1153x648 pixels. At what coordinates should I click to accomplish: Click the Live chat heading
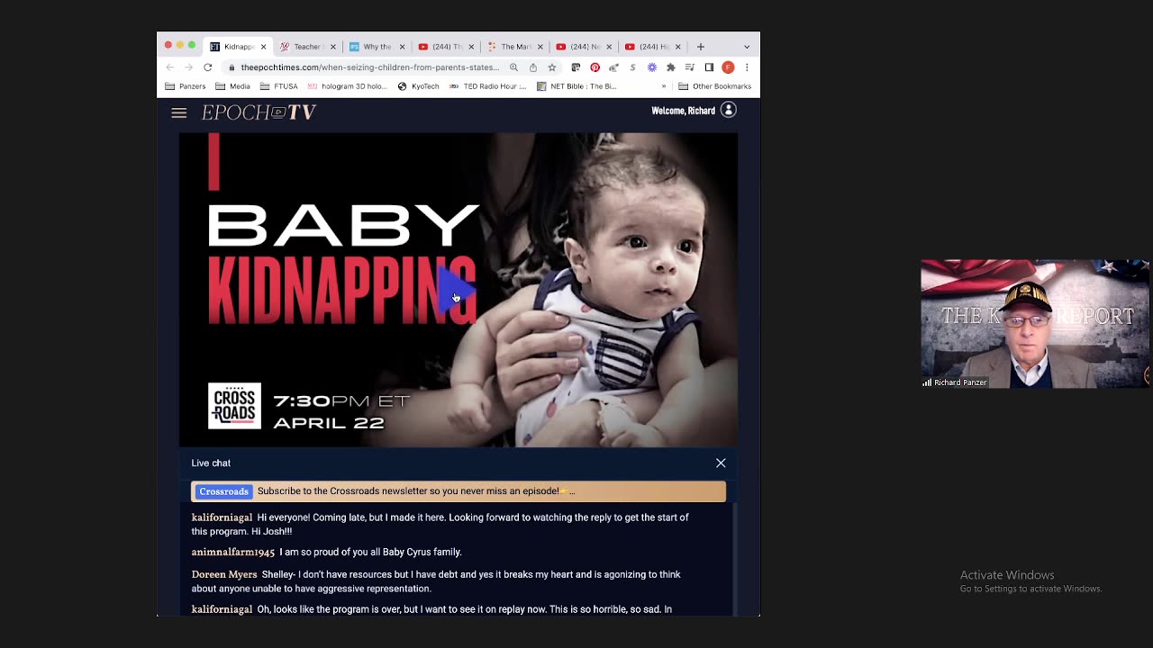point(211,463)
